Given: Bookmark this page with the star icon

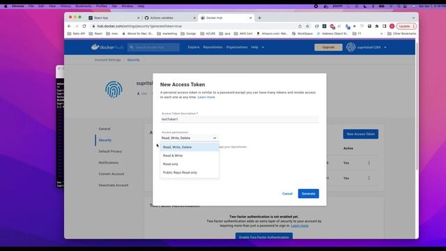Looking at the screenshot, I should [x=307, y=26].
